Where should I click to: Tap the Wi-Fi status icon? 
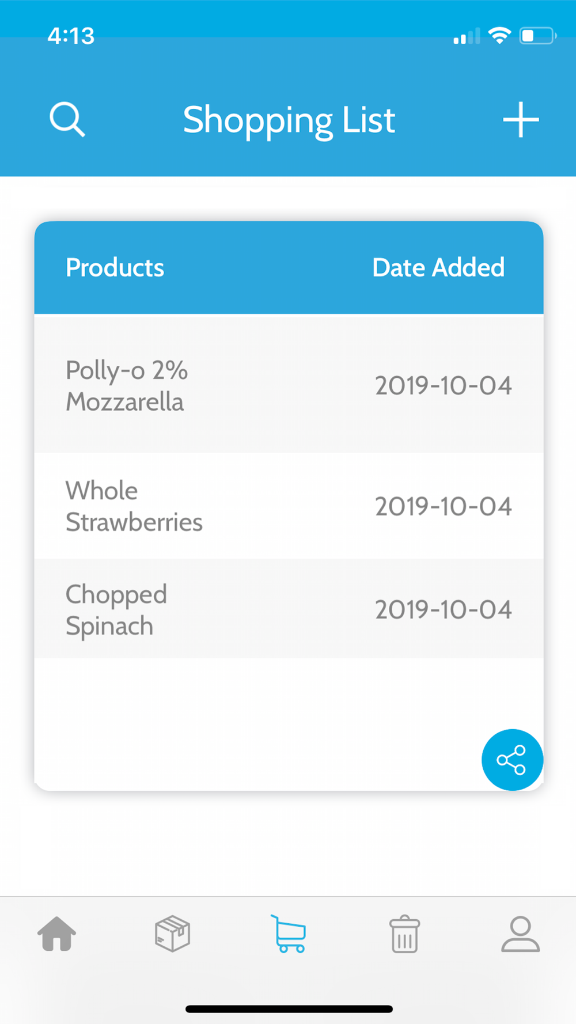[x=499, y=36]
